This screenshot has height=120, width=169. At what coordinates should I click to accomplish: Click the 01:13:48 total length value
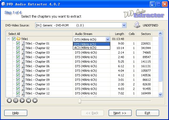tap(118, 39)
